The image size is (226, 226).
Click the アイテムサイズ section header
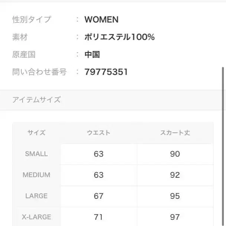[x=36, y=100]
